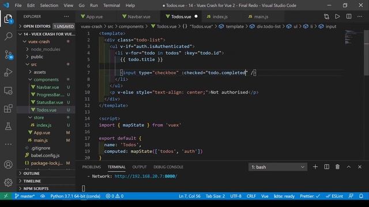
Task: Open more editor actions ellipsis
Action: tap(360, 17)
